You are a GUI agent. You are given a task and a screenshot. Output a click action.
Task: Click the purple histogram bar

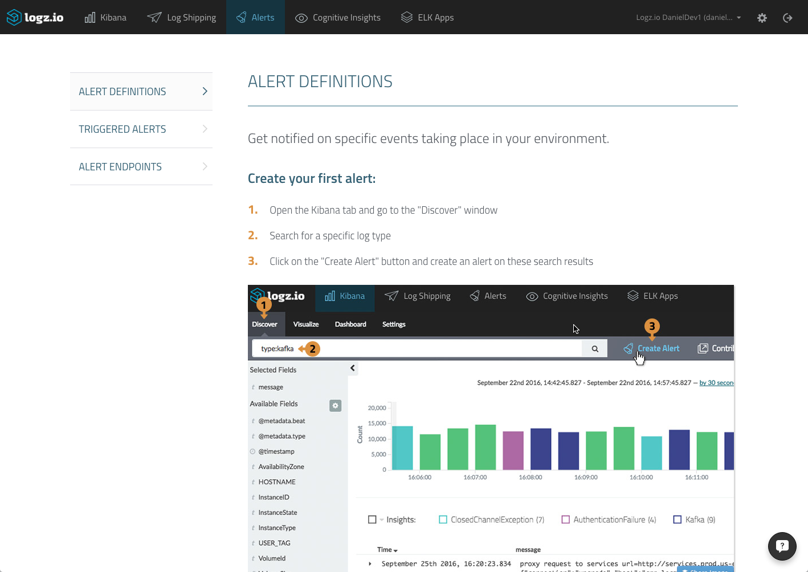513,450
